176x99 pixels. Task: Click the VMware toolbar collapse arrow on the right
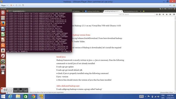(170, 5)
